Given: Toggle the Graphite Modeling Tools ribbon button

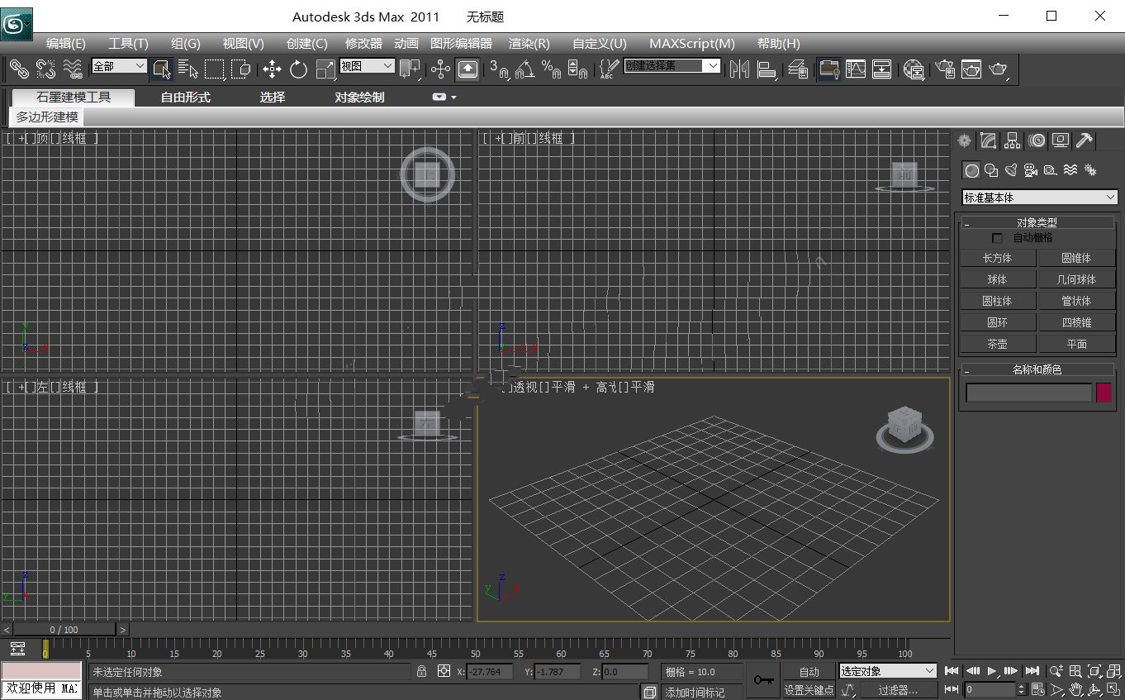Looking at the screenshot, I should click(x=829, y=69).
